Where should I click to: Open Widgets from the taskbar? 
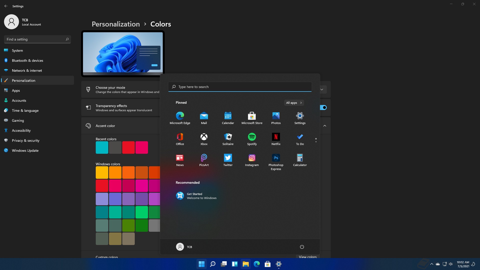pyautogui.click(x=235, y=264)
